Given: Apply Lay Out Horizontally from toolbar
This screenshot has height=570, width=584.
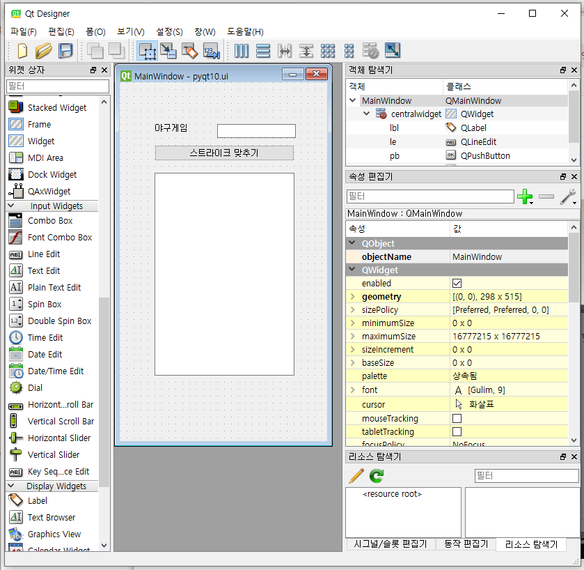Looking at the screenshot, I should (242, 51).
